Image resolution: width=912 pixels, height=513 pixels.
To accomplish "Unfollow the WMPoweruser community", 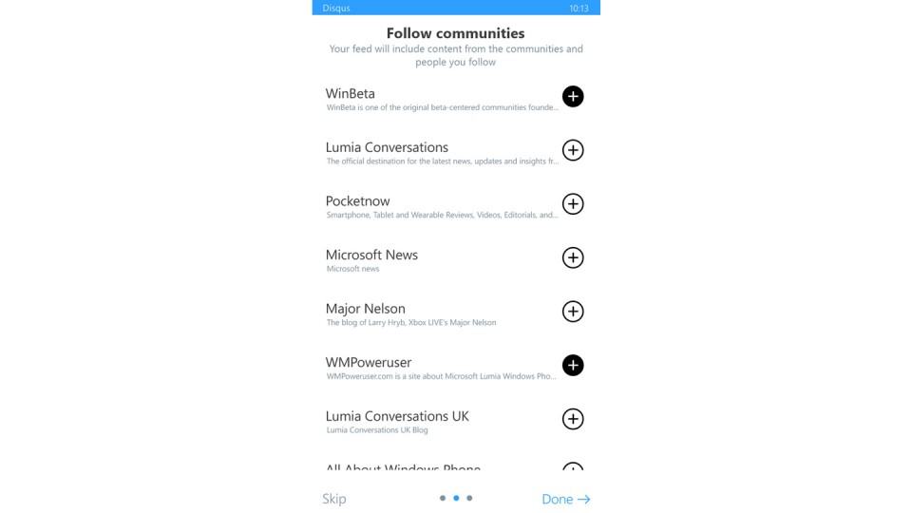I will coord(573,366).
